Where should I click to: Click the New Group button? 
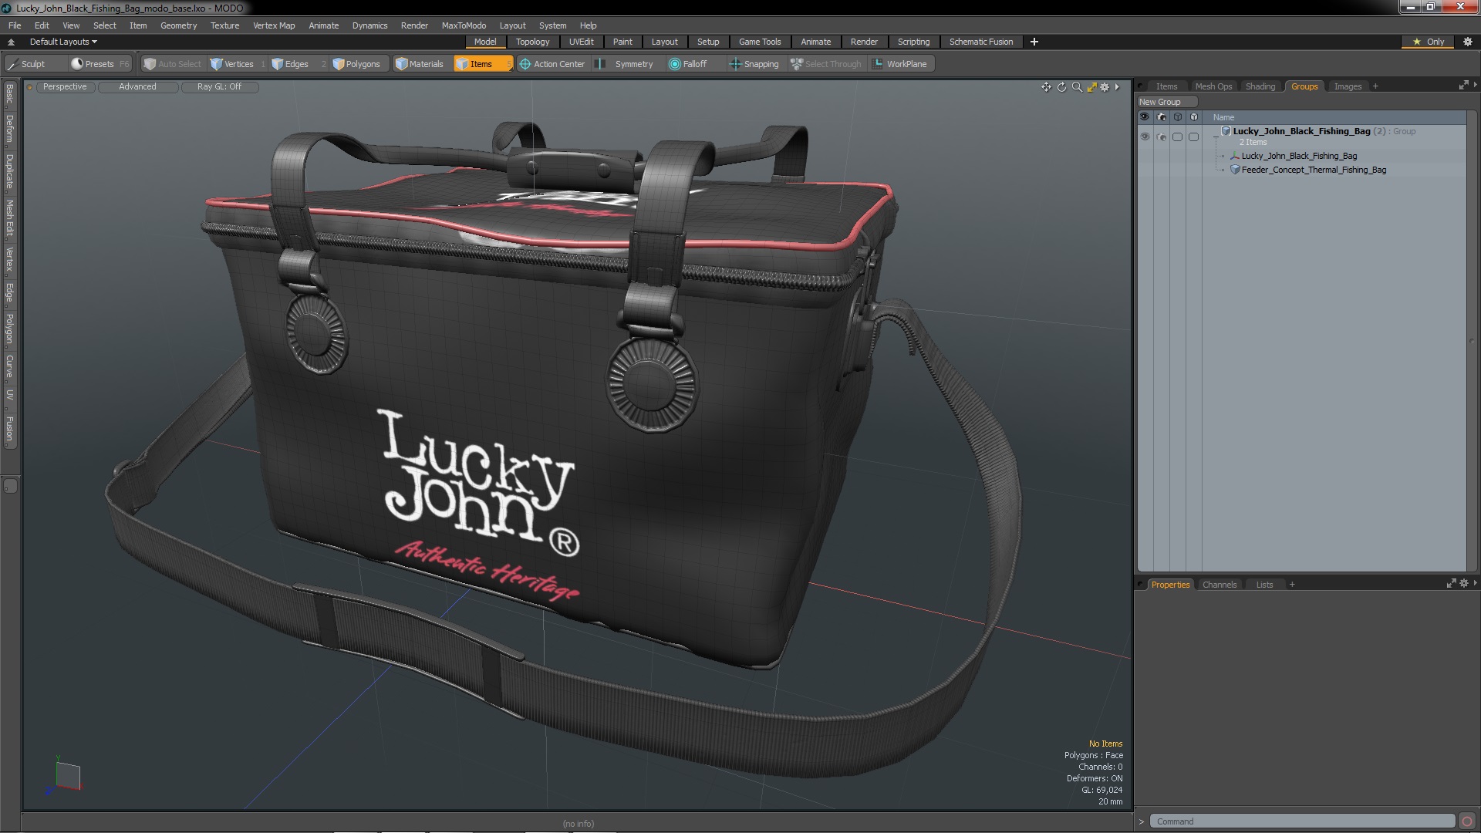pos(1166,102)
